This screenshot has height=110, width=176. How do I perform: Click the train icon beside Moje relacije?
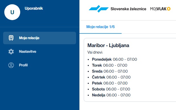click(11, 38)
